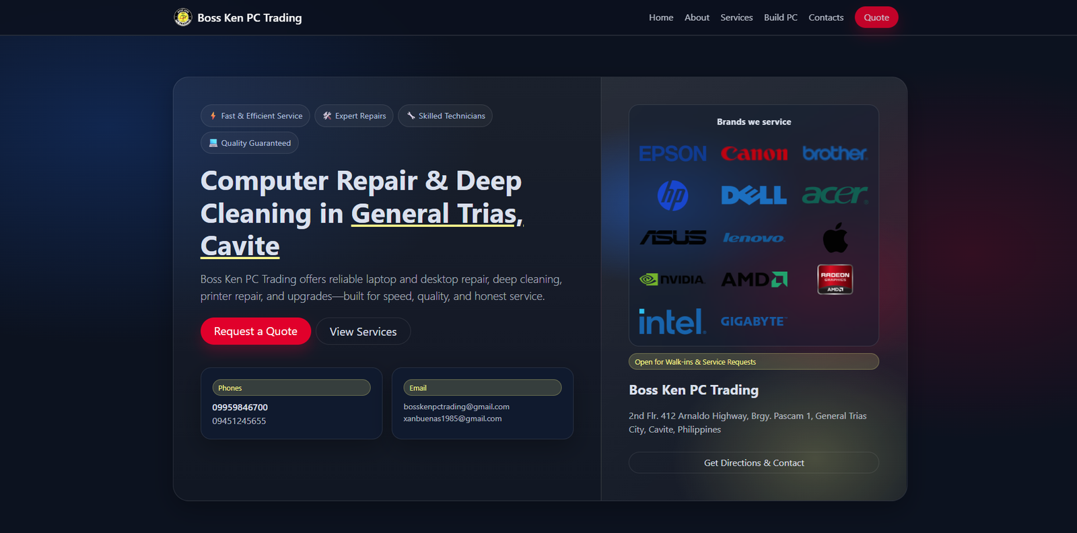This screenshot has width=1077, height=533.
Task: Click the Radeon Graphics logo
Action: [835, 279]
